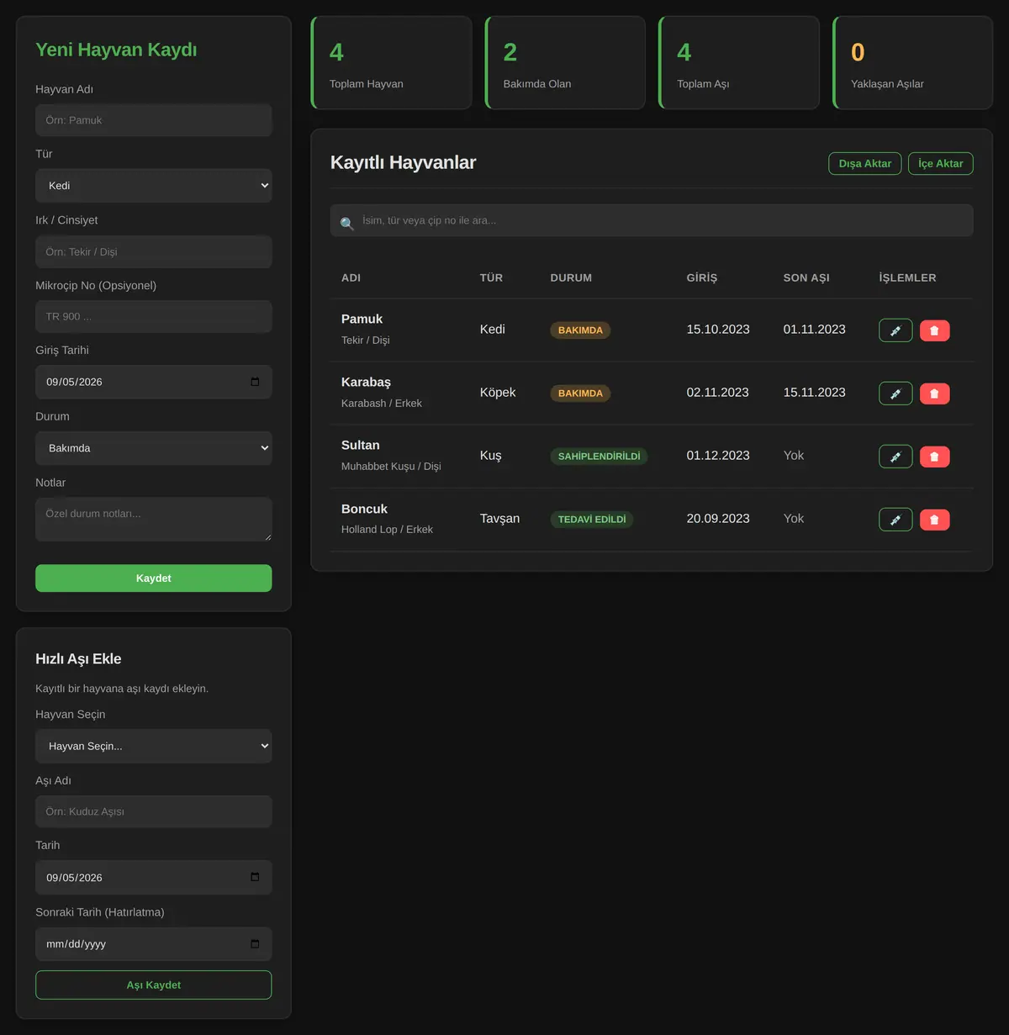Click the DURUM column header
This screenshot has width=1009, height=1035.
tap(571, 277)
